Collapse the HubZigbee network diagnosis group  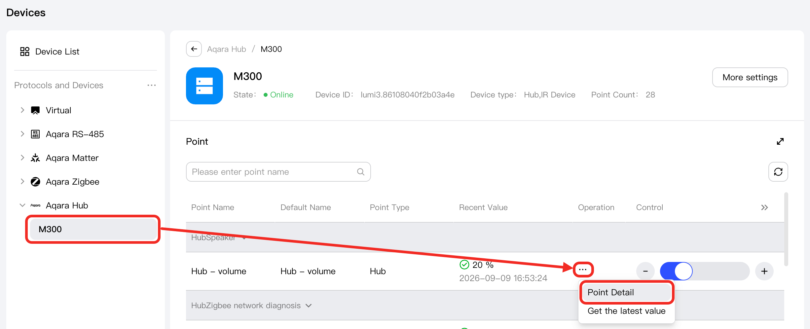pos(309,306)
